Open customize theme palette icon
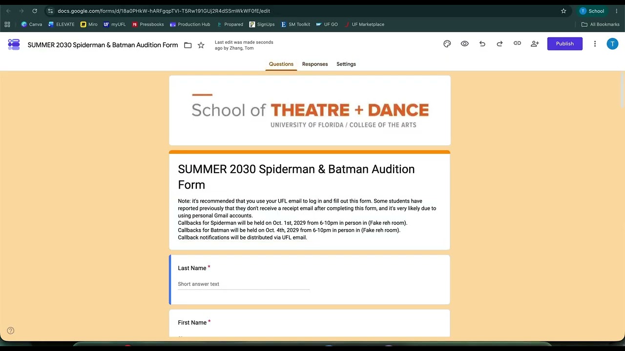 tap(447, 44)
